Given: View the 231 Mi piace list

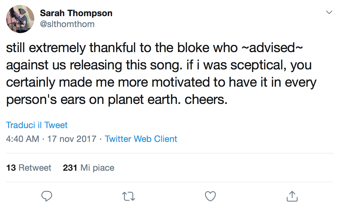Looking at the screenshot, I should point(88,168).
